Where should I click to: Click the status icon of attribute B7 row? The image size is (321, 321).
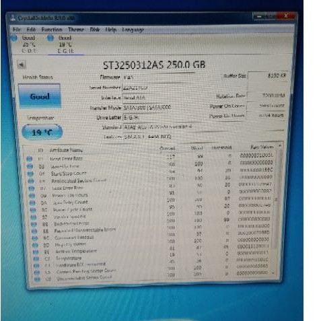pos(34,217)
